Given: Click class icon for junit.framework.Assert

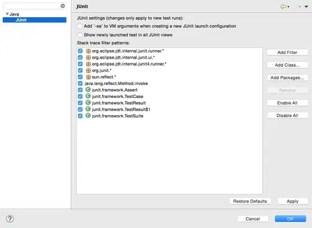Looking at the screenshot, I should 88,90.
